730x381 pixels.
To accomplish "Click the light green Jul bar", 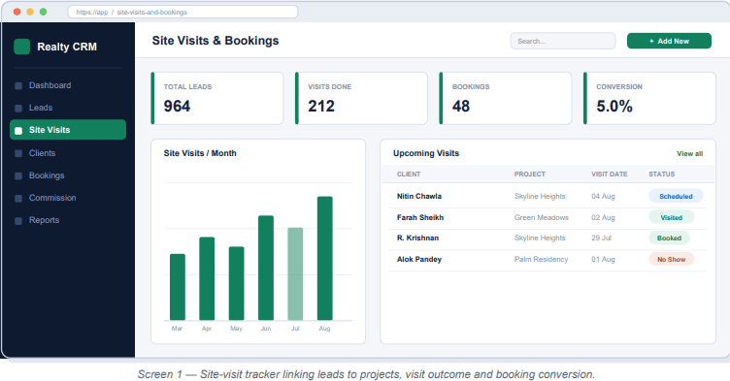I will tap(295, 274).
